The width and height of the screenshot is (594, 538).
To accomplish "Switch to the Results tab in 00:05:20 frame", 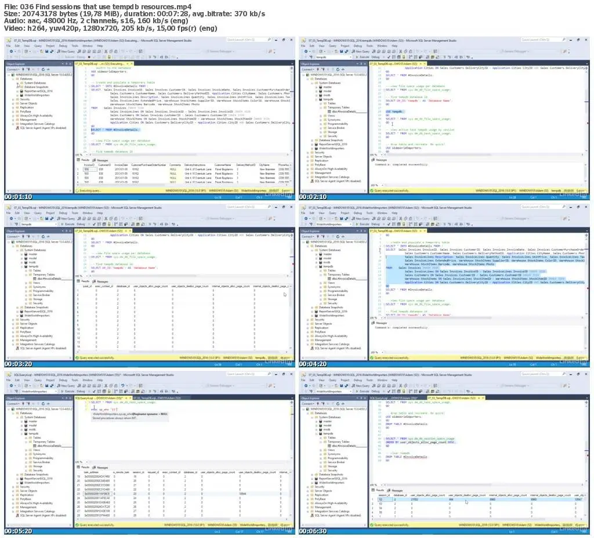I will tap(84, 467).
